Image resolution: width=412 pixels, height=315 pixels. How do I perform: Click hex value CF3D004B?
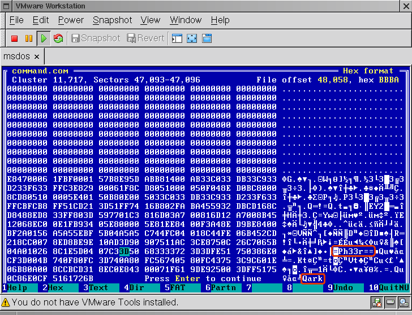(x=27, y=260)
